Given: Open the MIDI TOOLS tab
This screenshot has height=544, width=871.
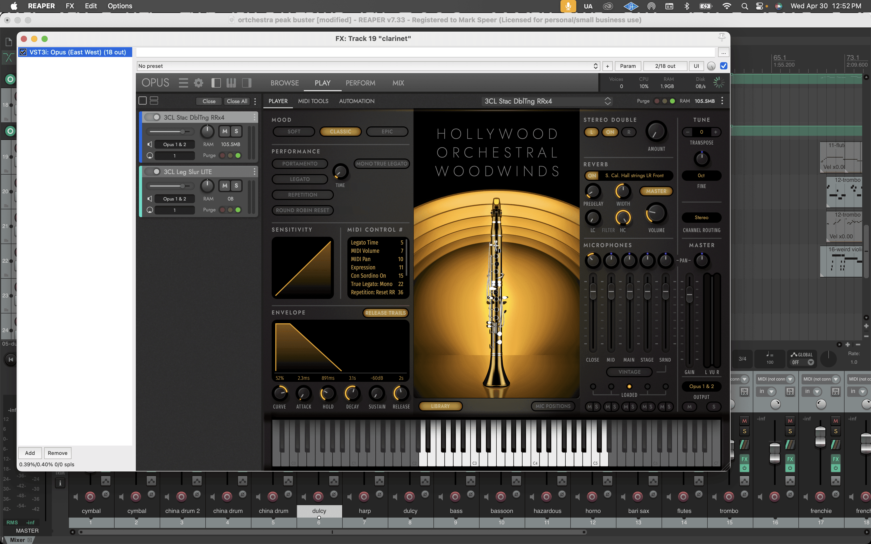Looking at the screenshot, I should tap(313, 101).
